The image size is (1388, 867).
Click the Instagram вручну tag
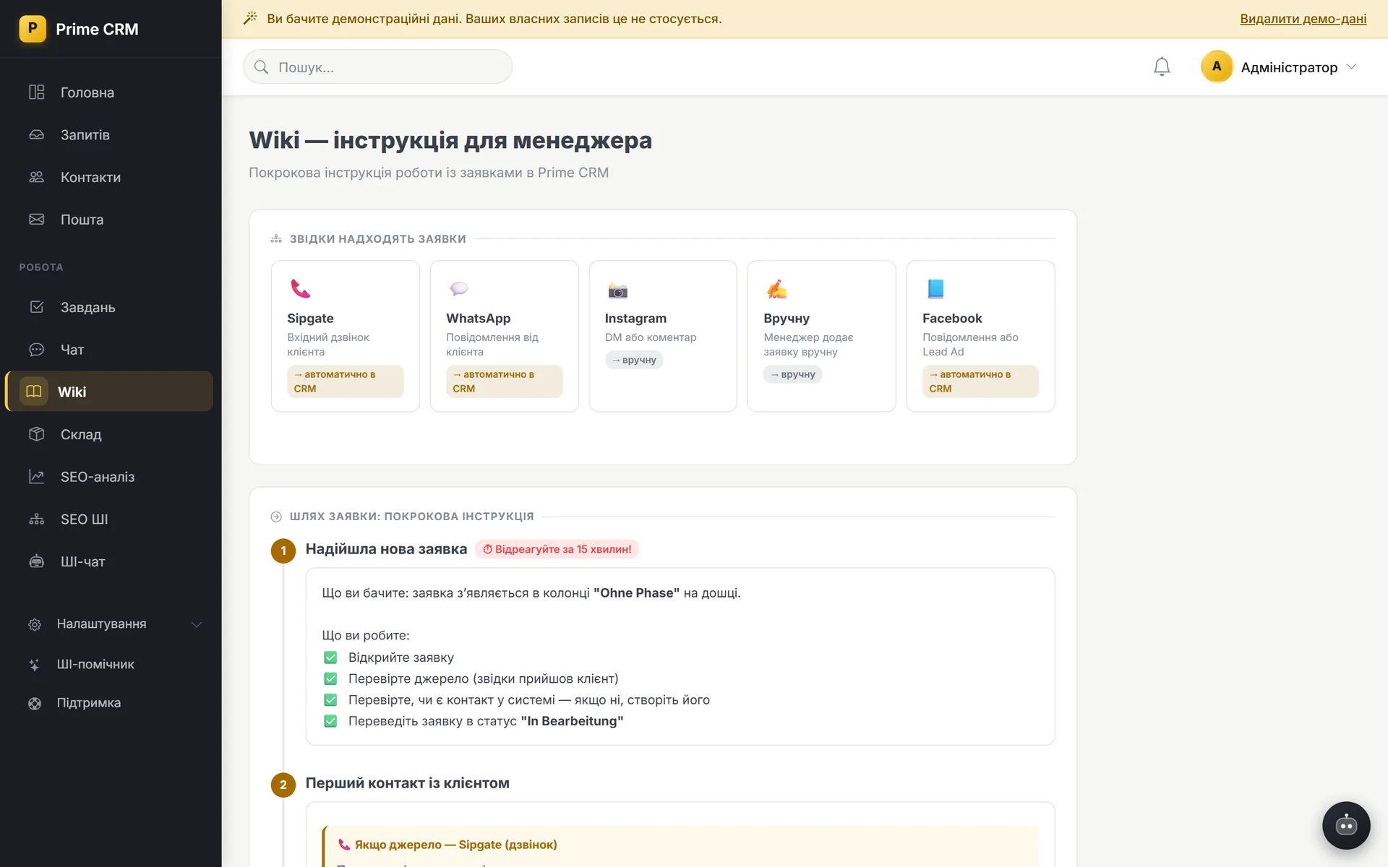[x=634, y=360]
